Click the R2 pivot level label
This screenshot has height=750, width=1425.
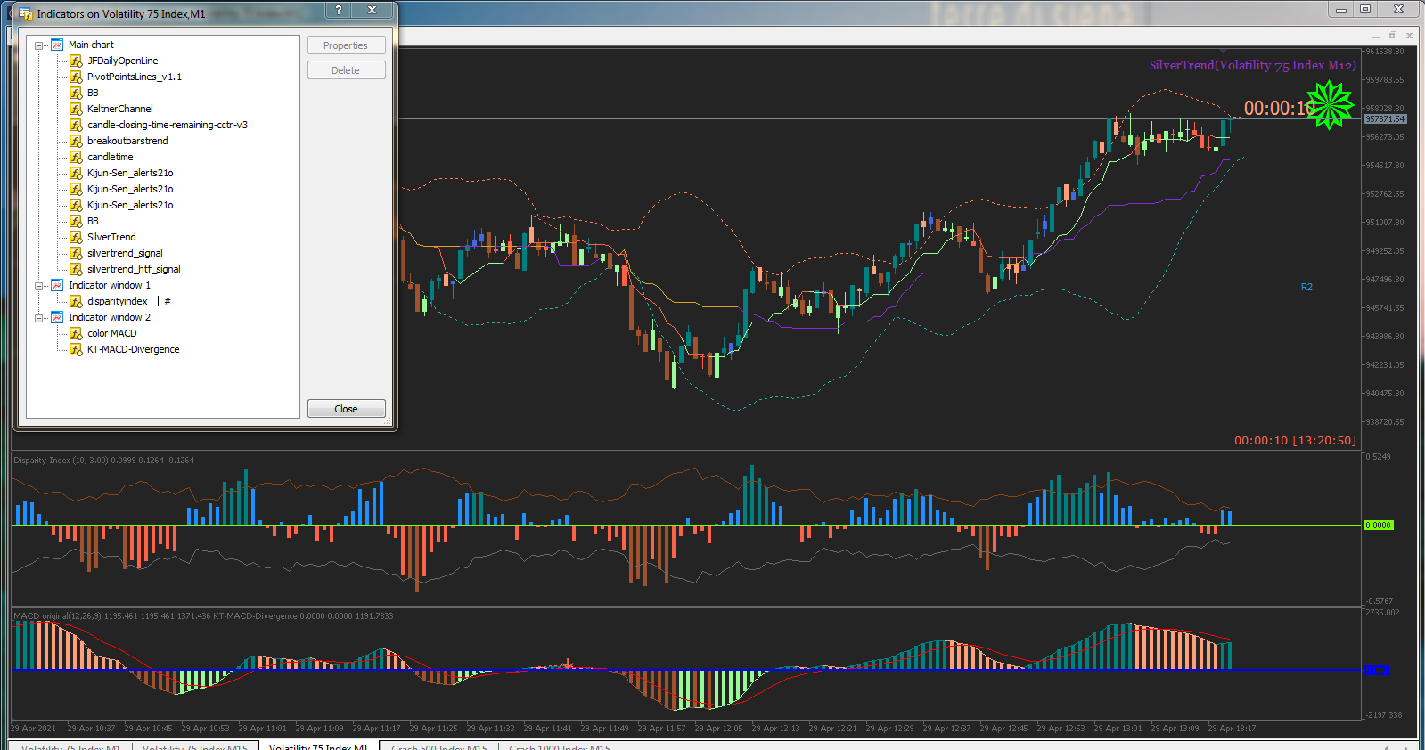coord(1306,287)
